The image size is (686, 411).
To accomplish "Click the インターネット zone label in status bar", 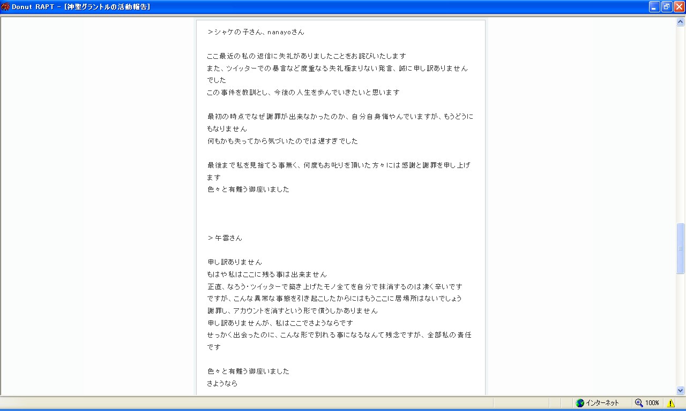I will [602, 403].
